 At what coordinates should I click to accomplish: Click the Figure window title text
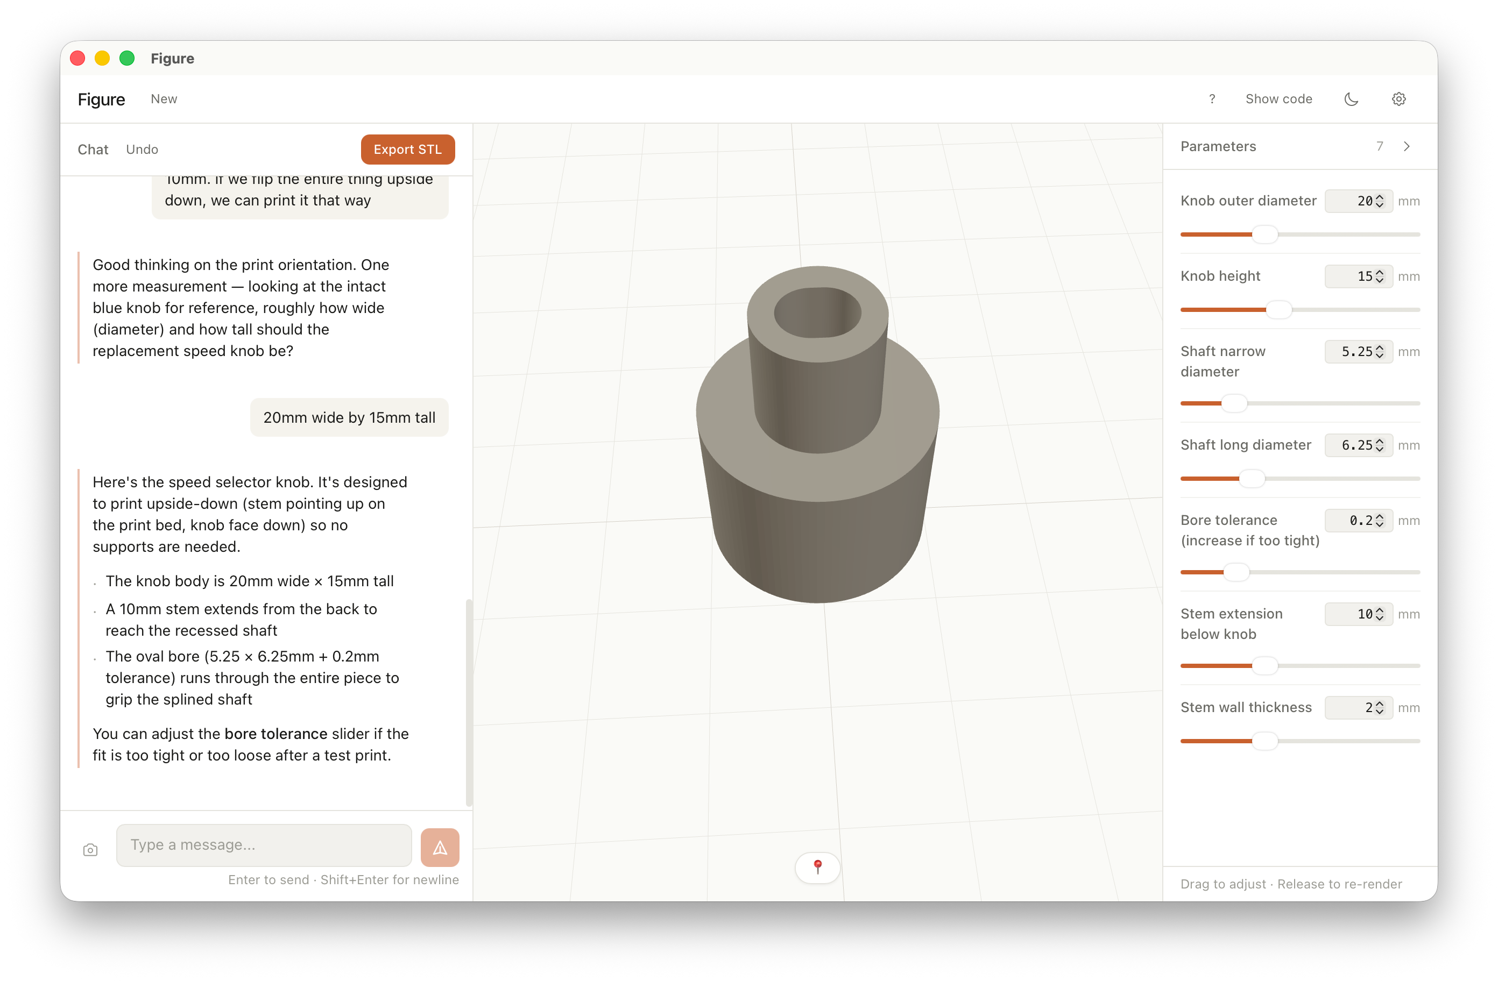point(173,59)
